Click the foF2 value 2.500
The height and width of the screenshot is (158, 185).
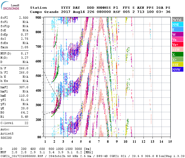tap(23, 17)
